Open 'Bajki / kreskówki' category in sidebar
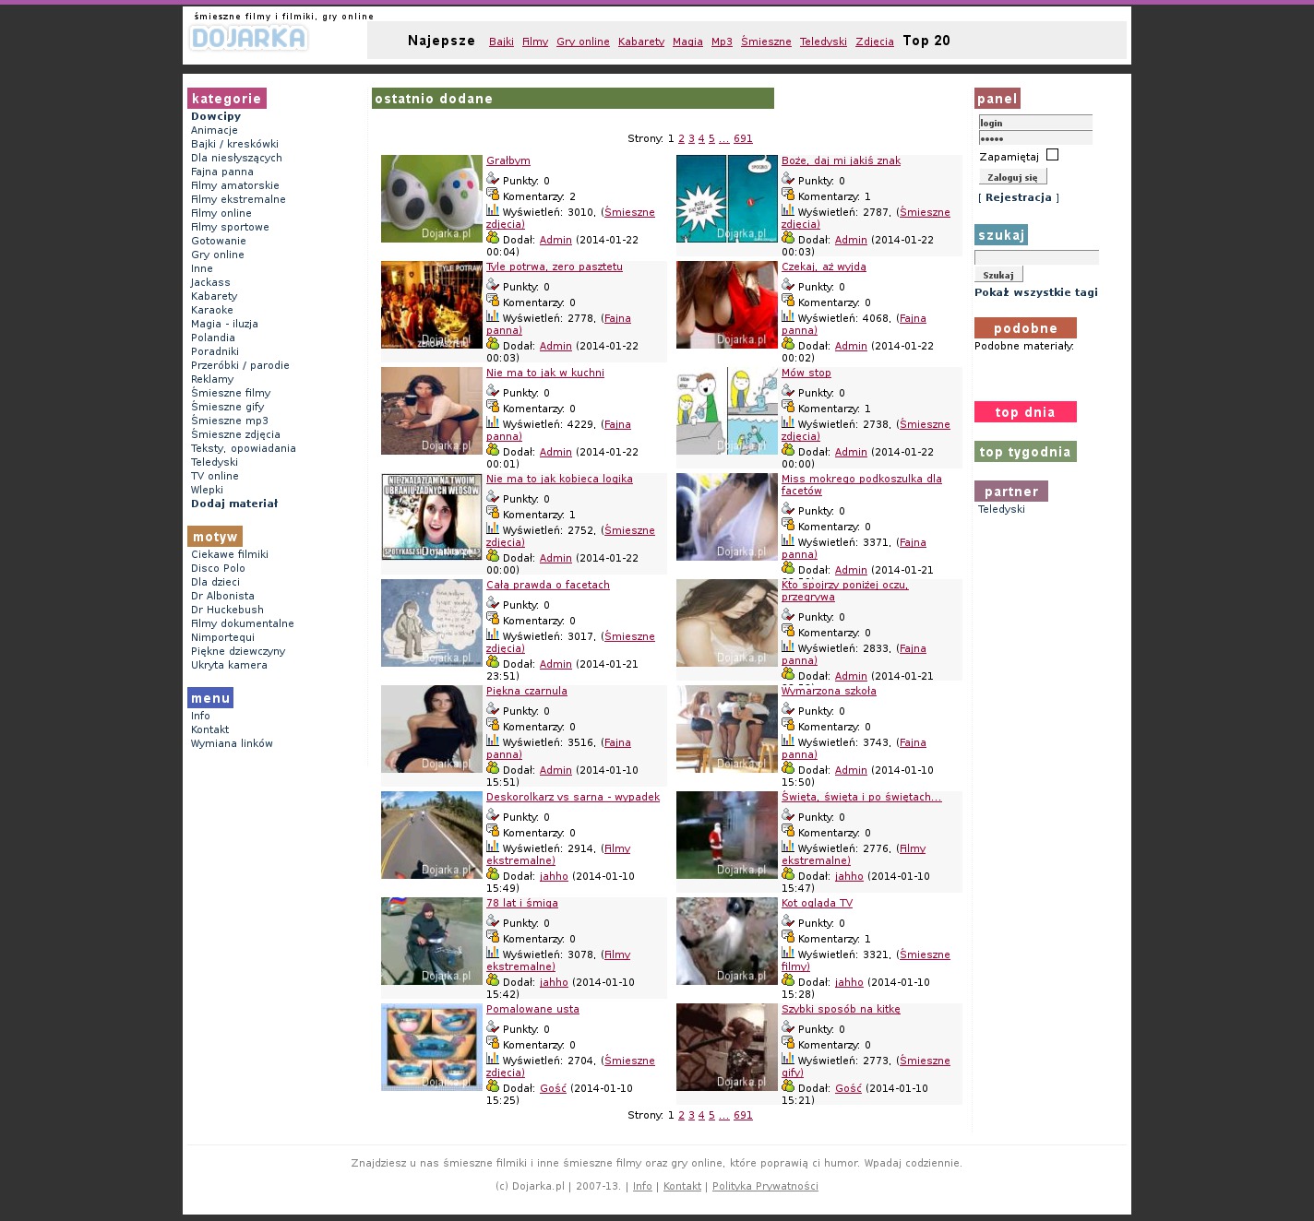This screenshot has height=1221, width=1314. tap(234, 144)
